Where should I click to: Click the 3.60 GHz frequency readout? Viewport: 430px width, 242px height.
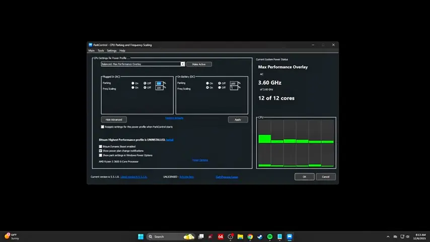click(269, 83)
